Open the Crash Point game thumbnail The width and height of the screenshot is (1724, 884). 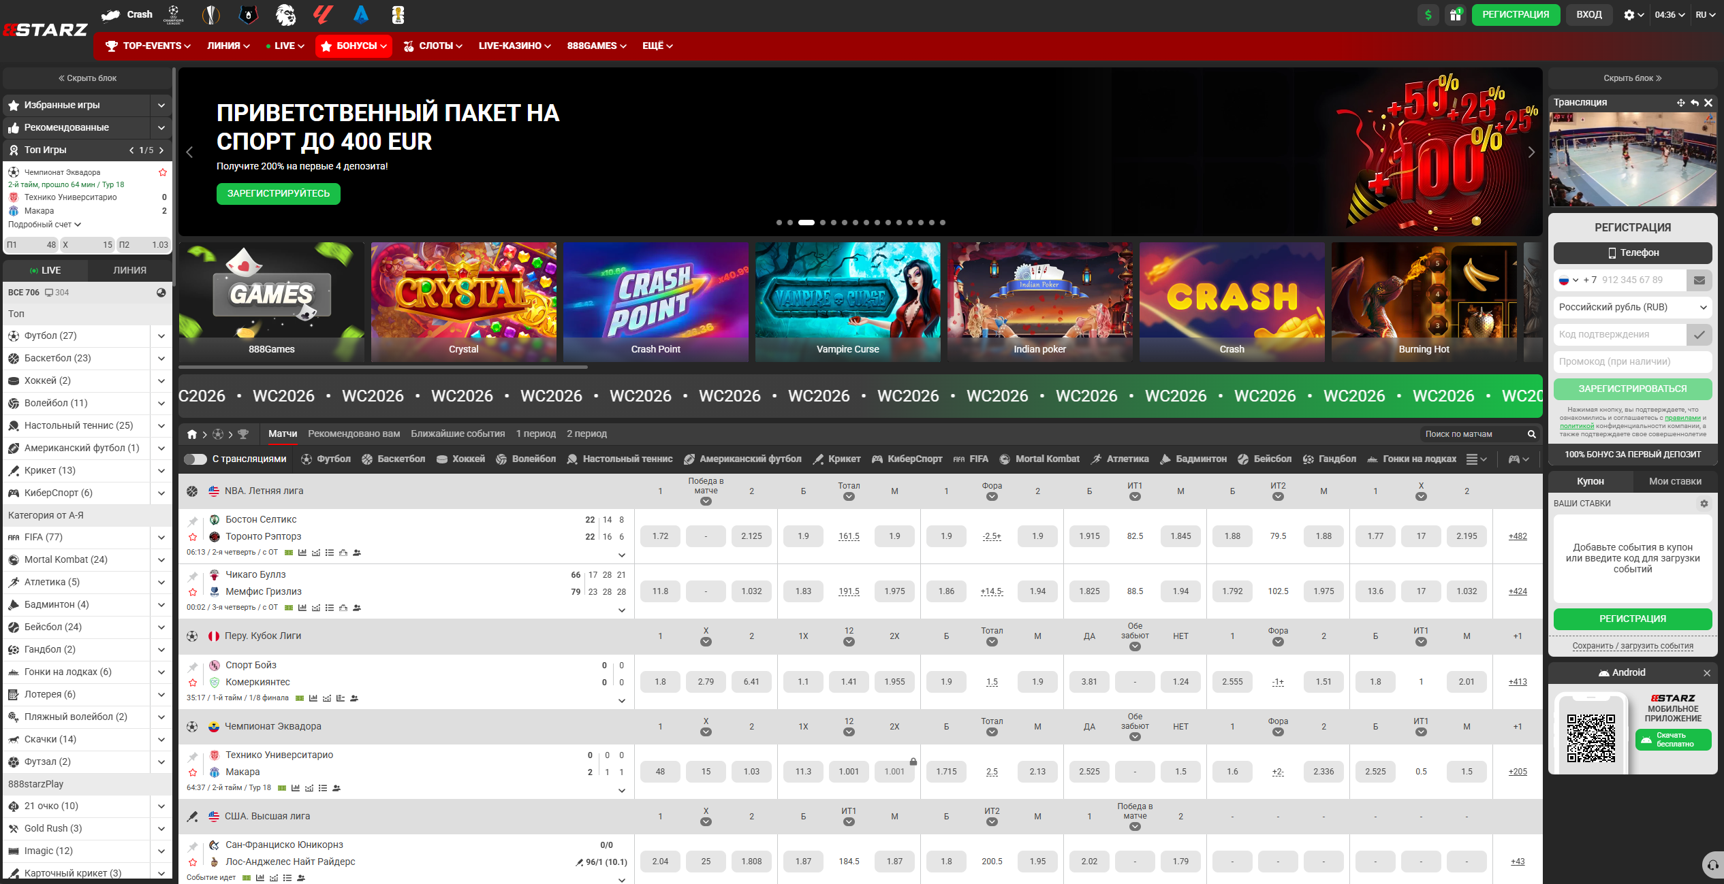[x=656, y=301]
